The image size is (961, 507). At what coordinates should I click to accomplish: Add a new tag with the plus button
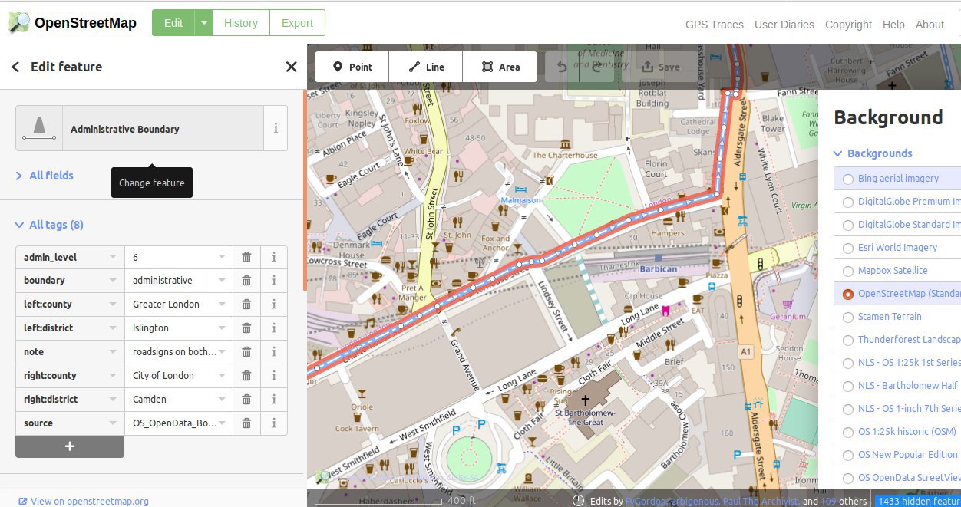pos(70,446)
